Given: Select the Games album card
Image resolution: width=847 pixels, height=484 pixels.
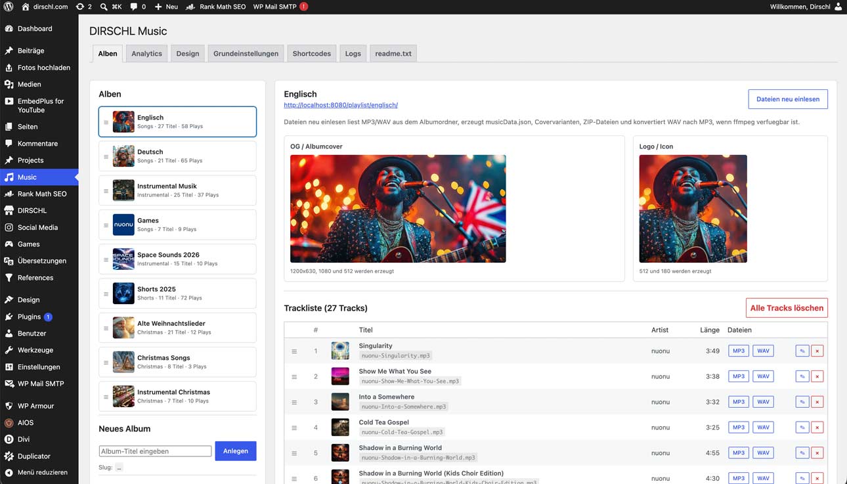Looking at the screenshot, I should (x=177, y=225).
